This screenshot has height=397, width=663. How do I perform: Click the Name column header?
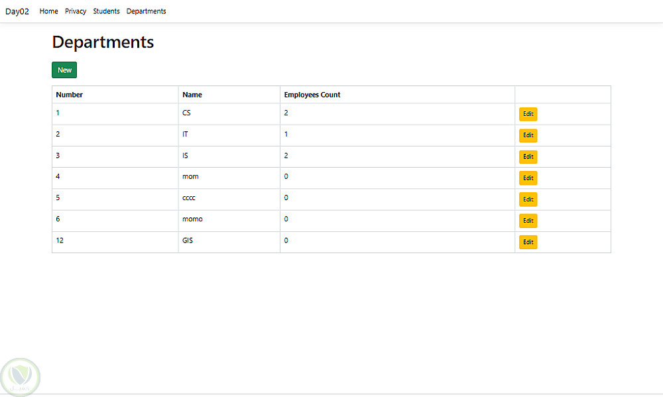click(x=192, y=95)
